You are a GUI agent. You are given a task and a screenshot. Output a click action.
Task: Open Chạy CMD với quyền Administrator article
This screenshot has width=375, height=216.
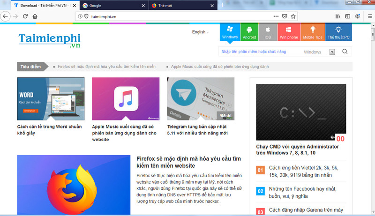click(297, 149)
